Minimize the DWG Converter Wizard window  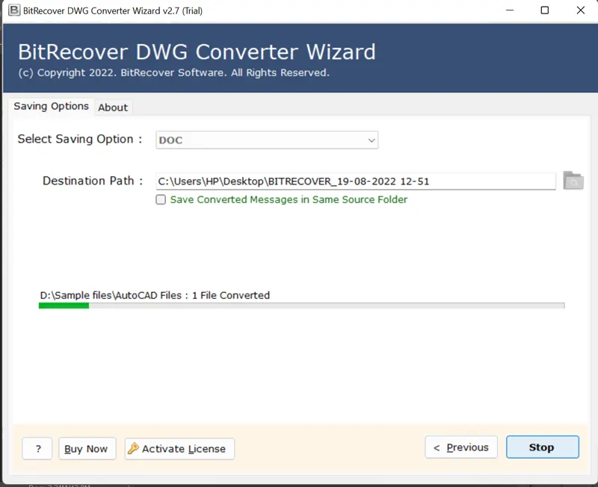(510, 10)
